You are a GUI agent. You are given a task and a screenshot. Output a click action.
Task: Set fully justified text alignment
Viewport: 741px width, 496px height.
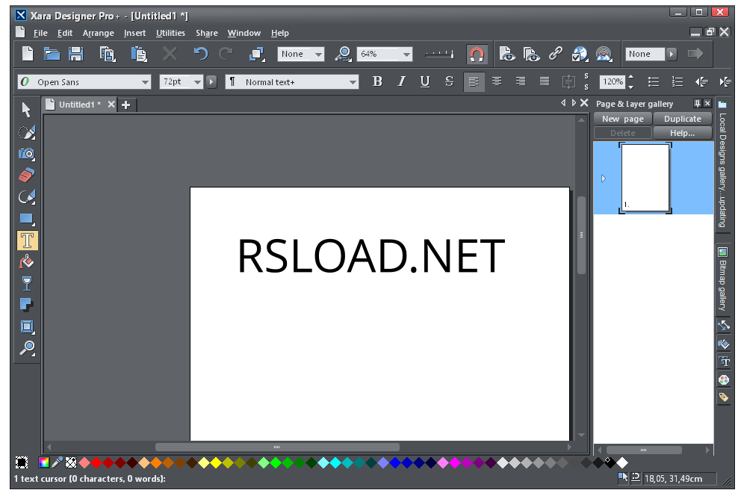click(x=545, y=81)
